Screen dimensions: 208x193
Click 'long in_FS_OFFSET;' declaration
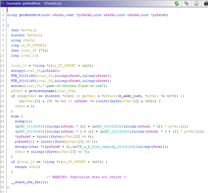[x=28, y=46]
